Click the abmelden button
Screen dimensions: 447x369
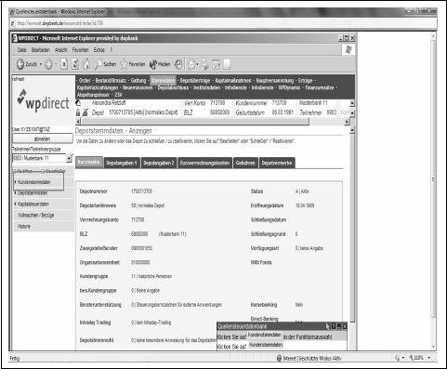click(x=43, y=138)
